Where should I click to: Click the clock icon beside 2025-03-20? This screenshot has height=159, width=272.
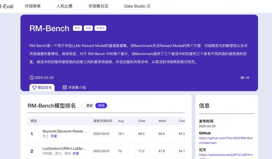click(x=32, y=78)
